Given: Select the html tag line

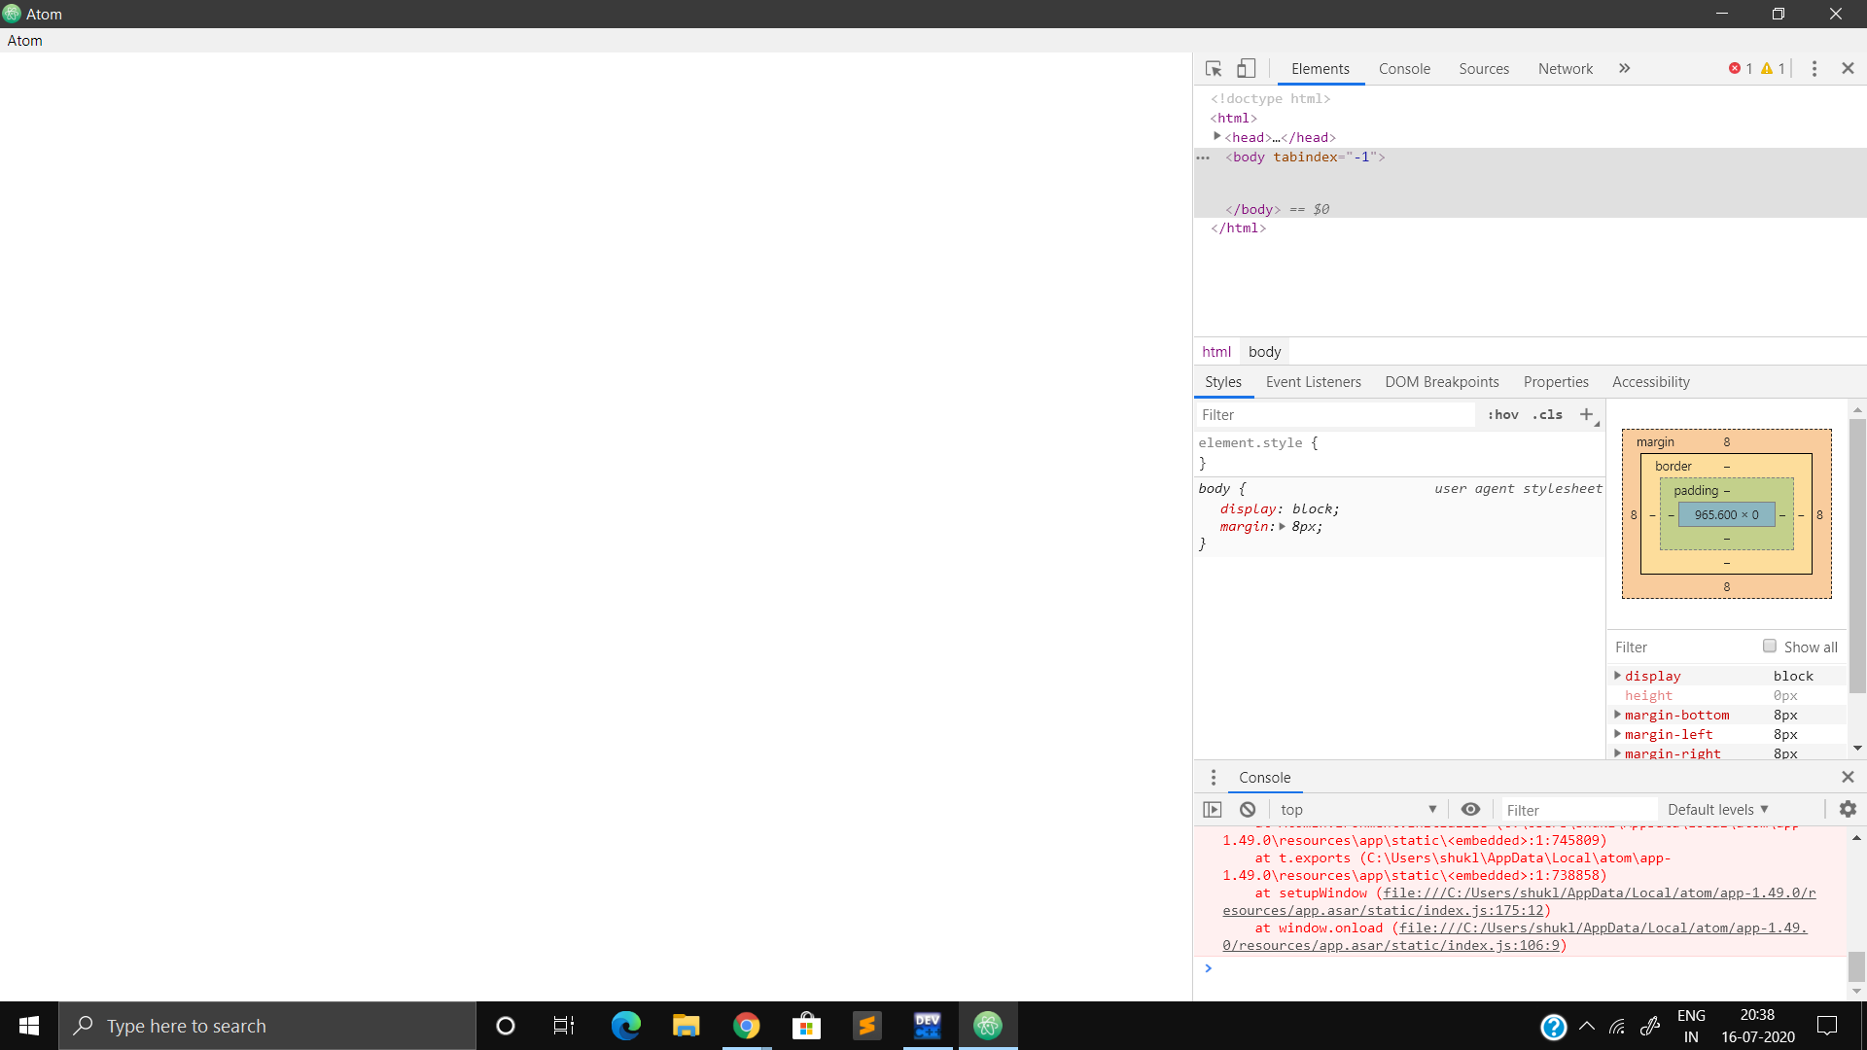Looking at the screenshot, I should pyautogui.click(x=1234, y=119).
